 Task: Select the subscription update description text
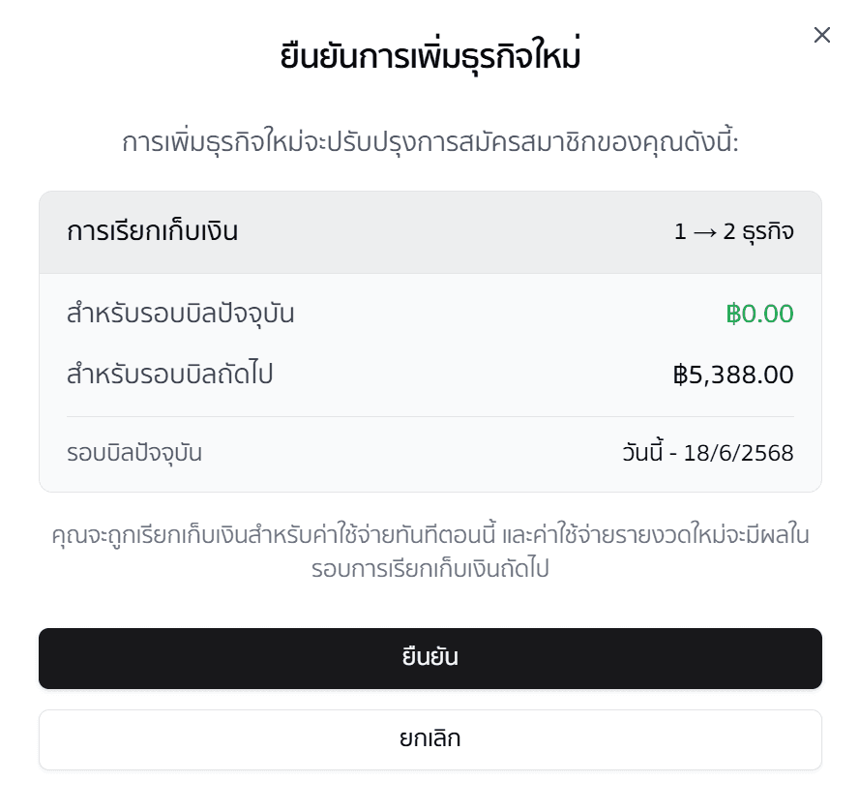[x=429, y=140]
